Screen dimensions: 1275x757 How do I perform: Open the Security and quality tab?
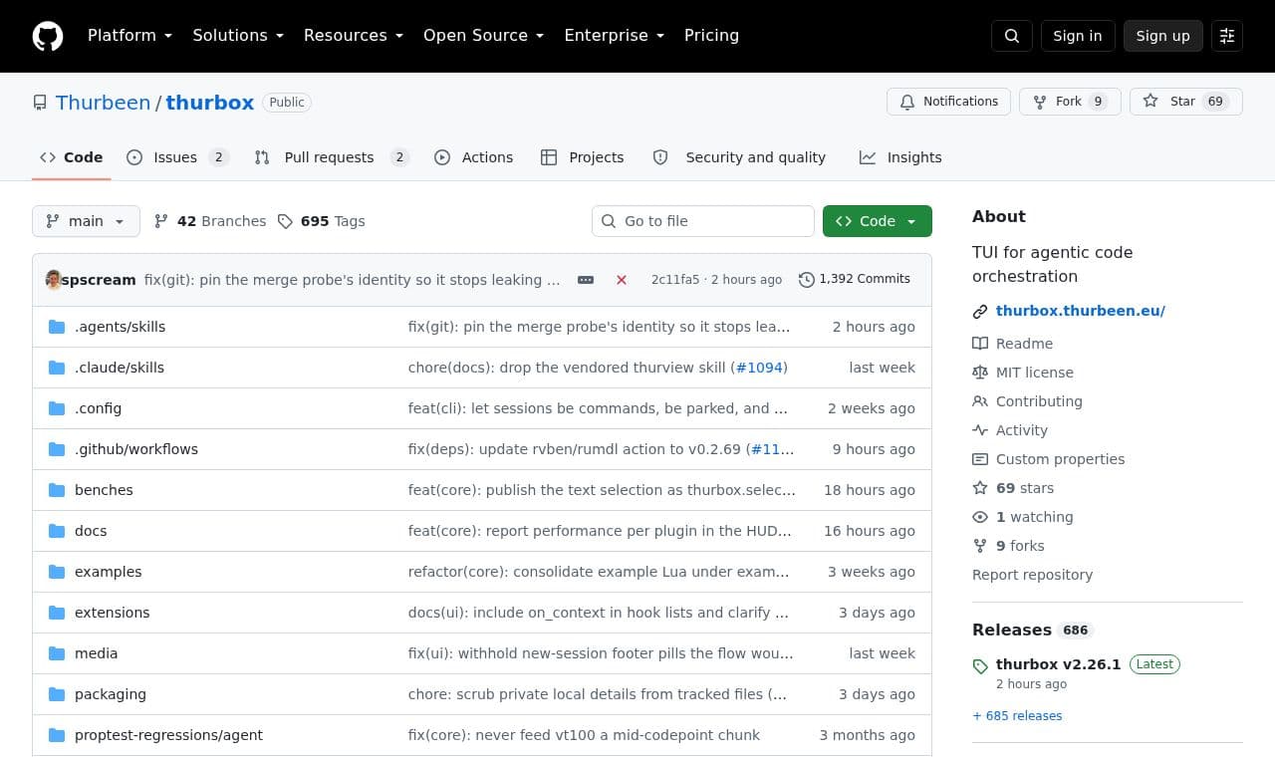coord(739,157)
